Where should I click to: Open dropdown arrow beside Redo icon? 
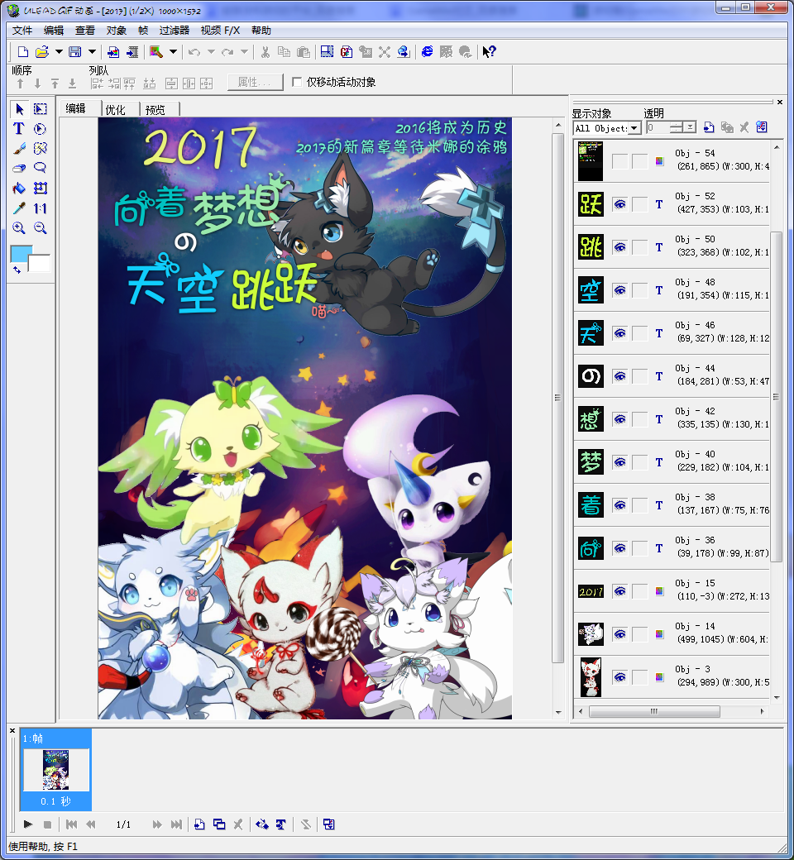pyautogui.click(x=244, y=52)
